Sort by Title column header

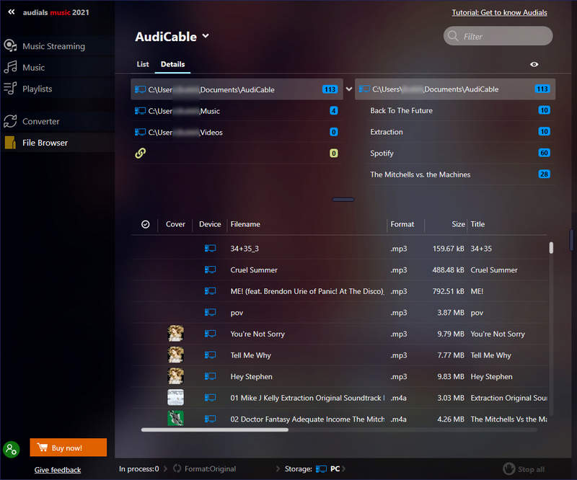[477, 224]
